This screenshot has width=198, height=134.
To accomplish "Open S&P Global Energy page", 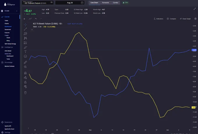I will pyautogui.click(x=10, y=44).
